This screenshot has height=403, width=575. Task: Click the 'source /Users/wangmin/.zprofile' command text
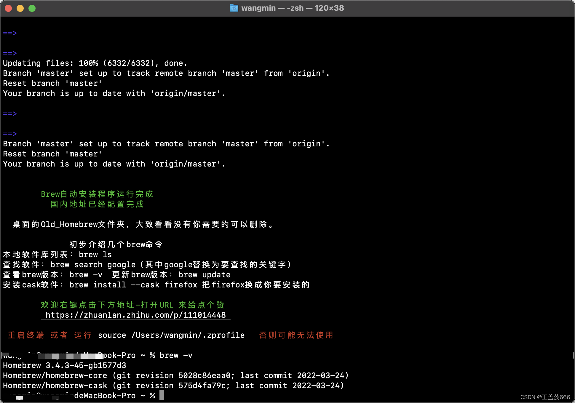click(x=171, y=335)
